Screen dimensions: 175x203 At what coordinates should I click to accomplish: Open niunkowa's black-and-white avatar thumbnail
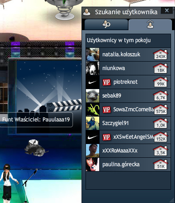coord(93,68)
